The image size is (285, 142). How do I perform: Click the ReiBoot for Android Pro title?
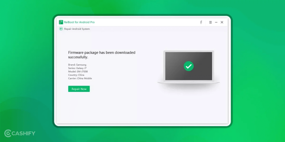click(x=79, y=22)
